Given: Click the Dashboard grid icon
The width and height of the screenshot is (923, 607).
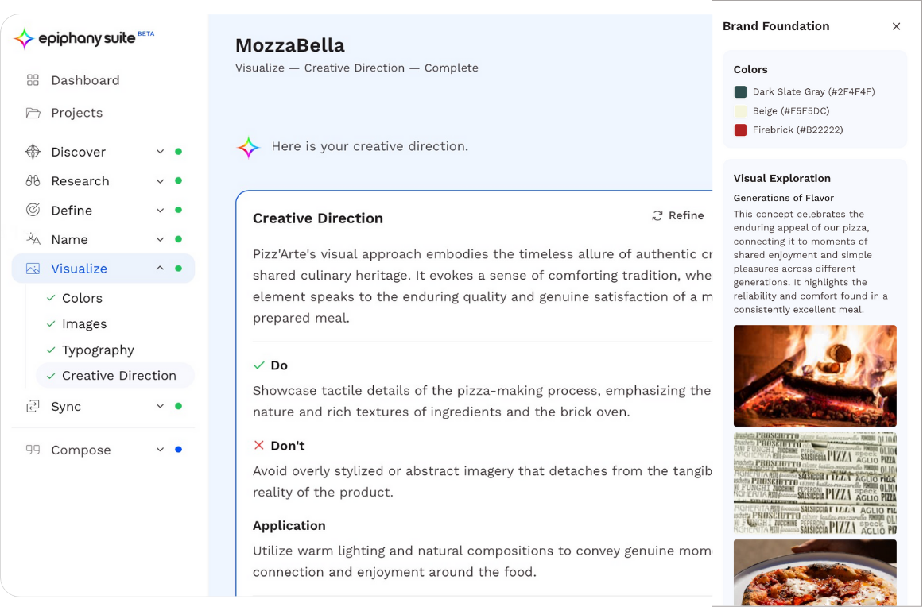Looking at the screenshot, I should pyautogui.click(x=33, y=80).
